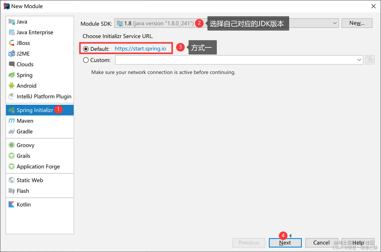This screenshot has height=252, width=381.
Task: Click the Groovy G icon
Action: click(12, 145)
